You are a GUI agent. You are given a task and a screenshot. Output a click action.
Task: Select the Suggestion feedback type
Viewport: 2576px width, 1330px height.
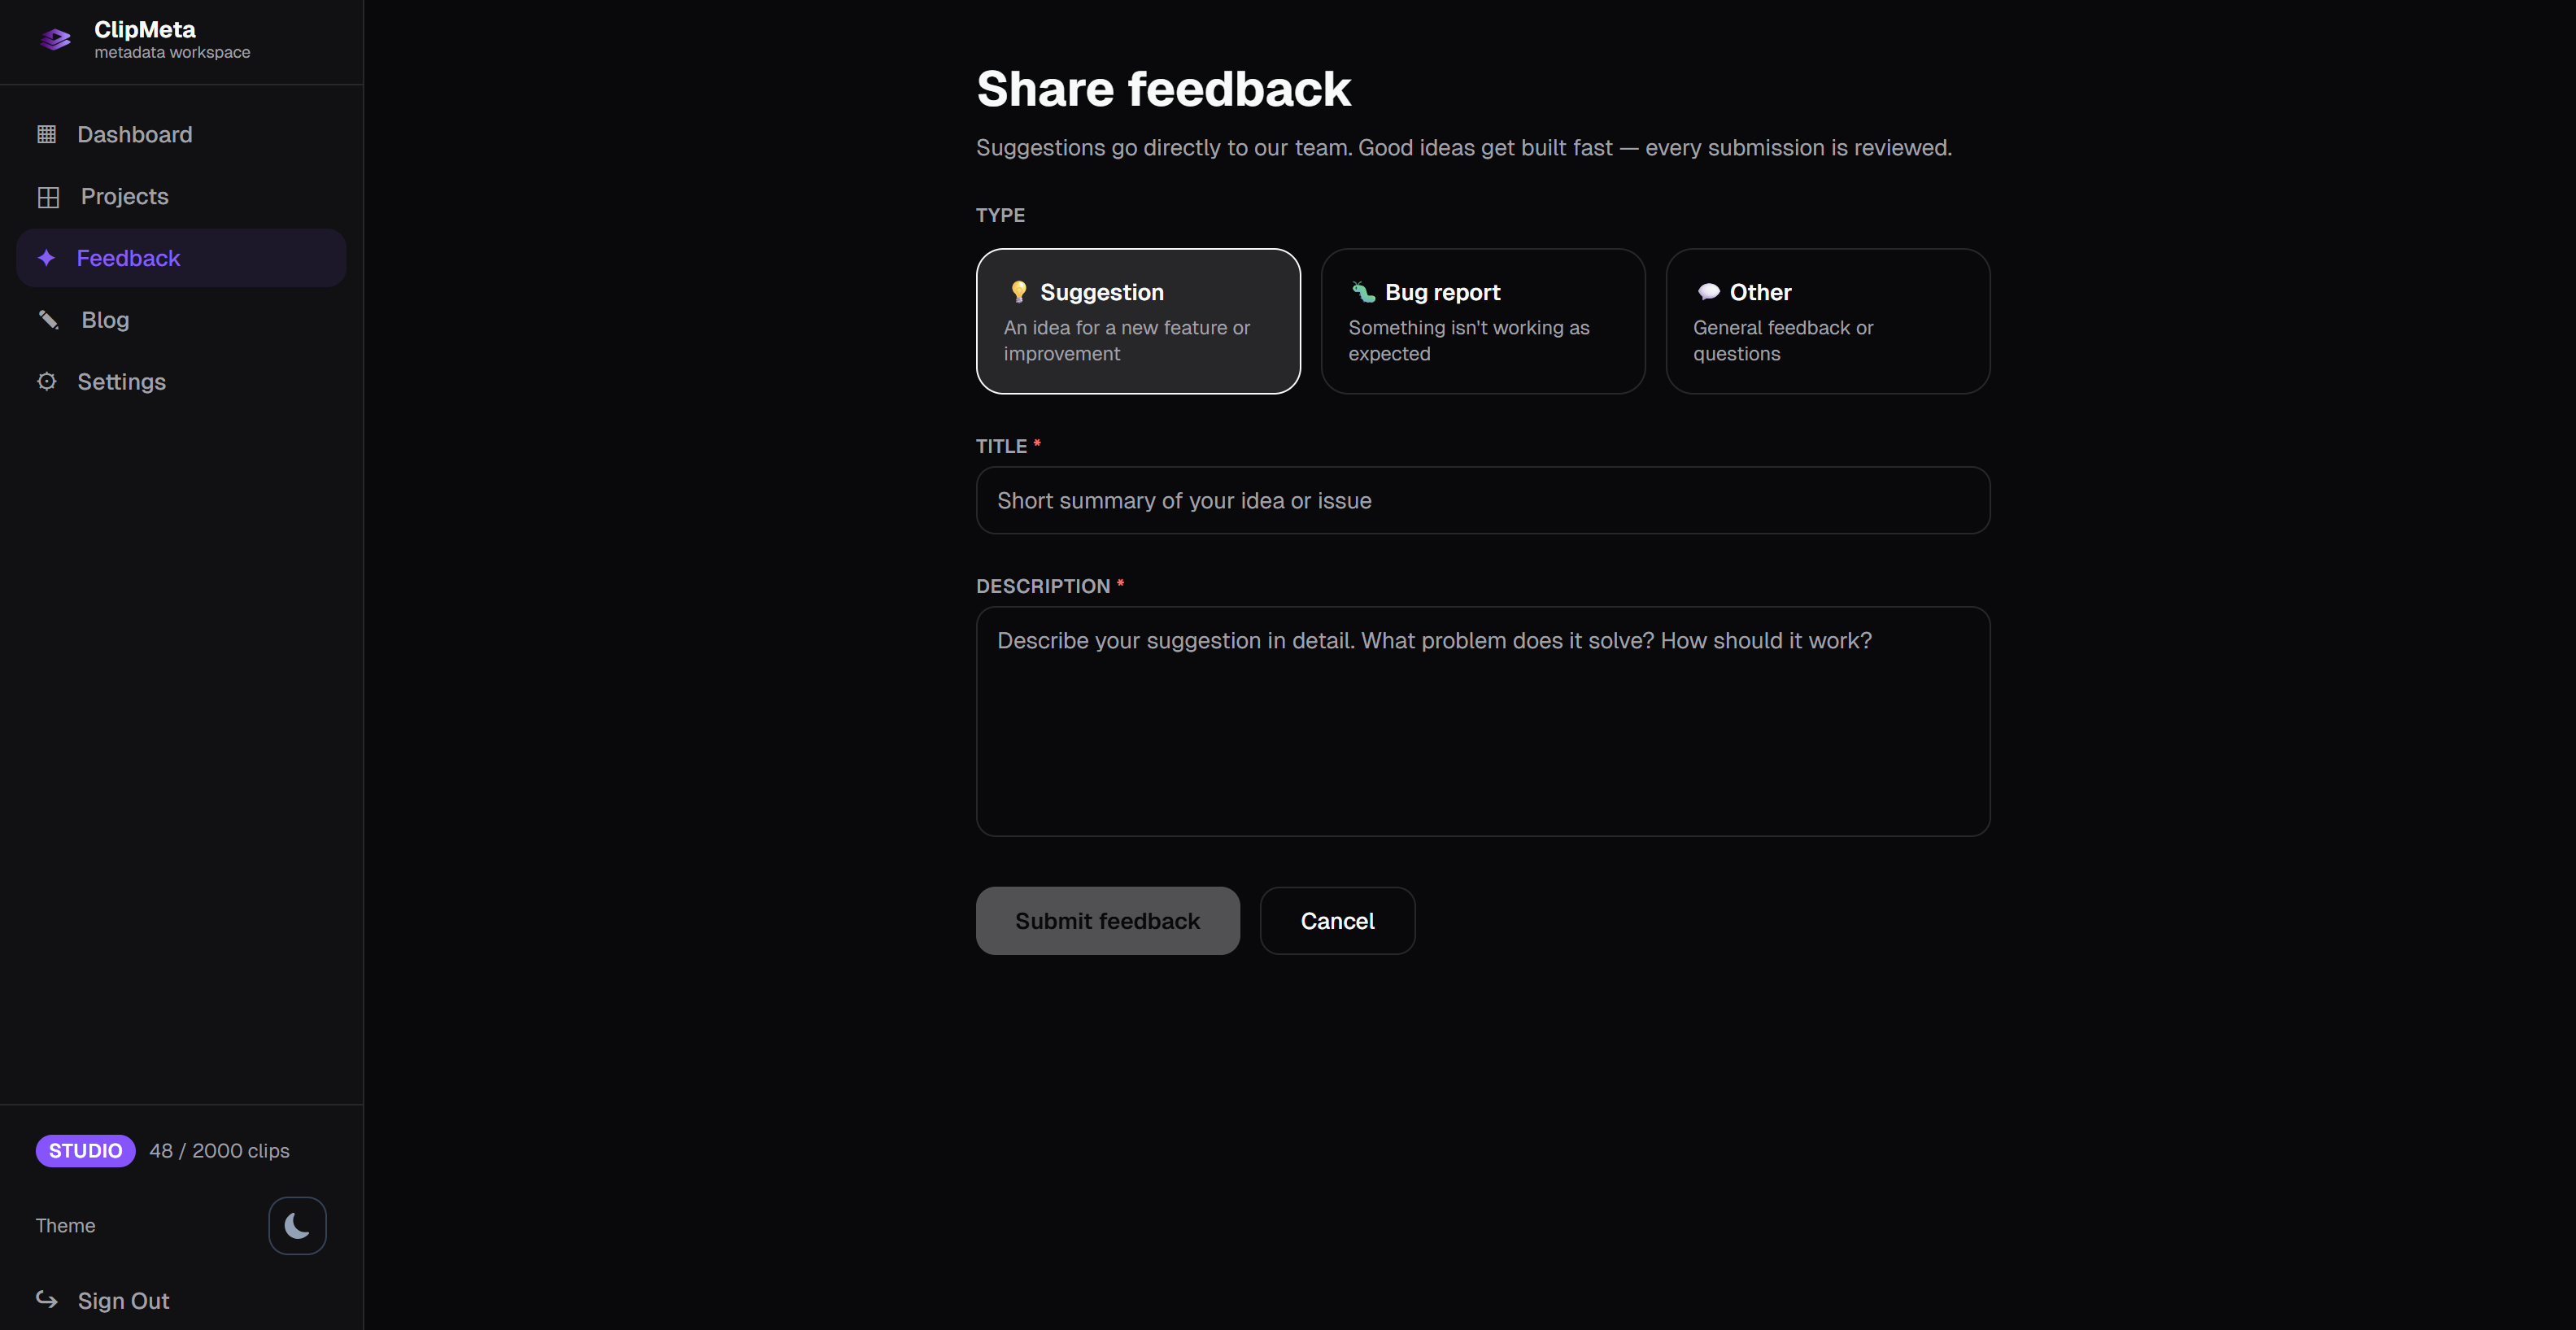point(1137,321)
